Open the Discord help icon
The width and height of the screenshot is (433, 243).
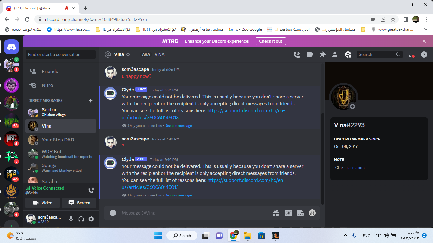point(424,54)
